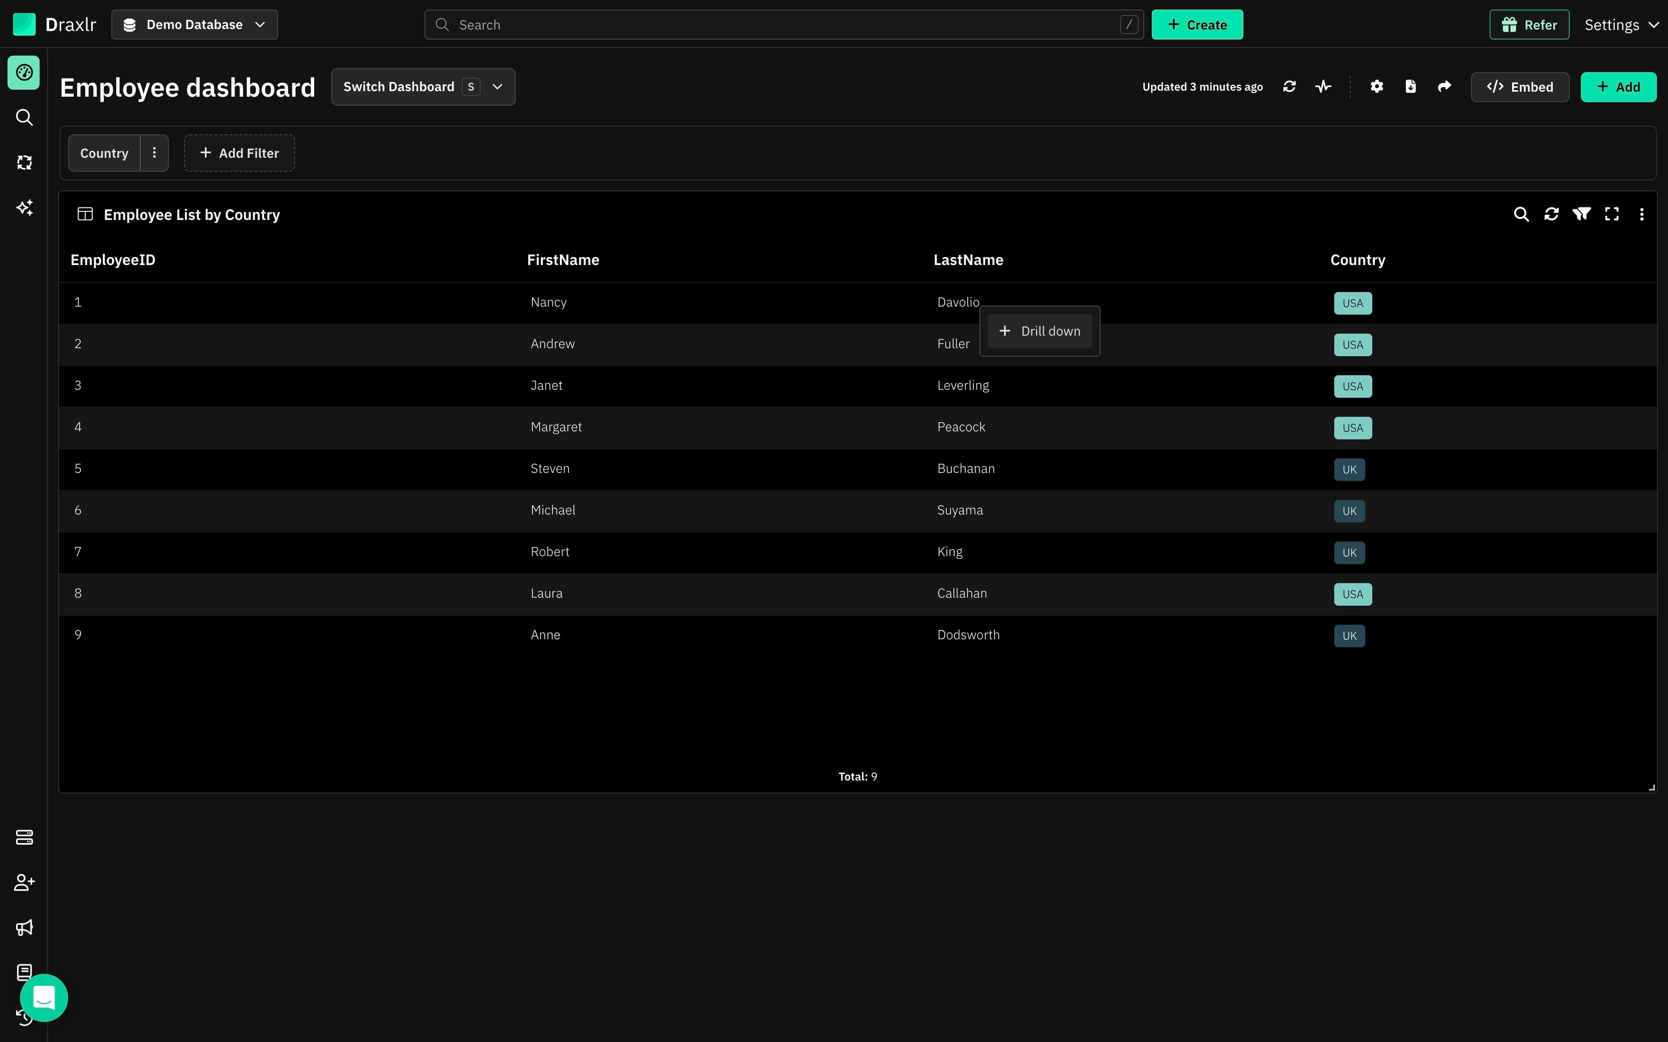1668x1042 pixels.
Task: Open Country filter options menu
Action: tap(154, 153)
